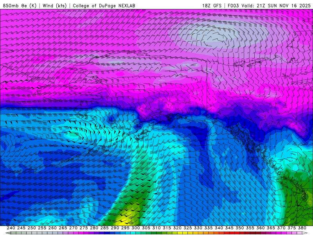313x235 pixels.
Task: Click the "F003" forecast hour label
Action: click(233, 5)
